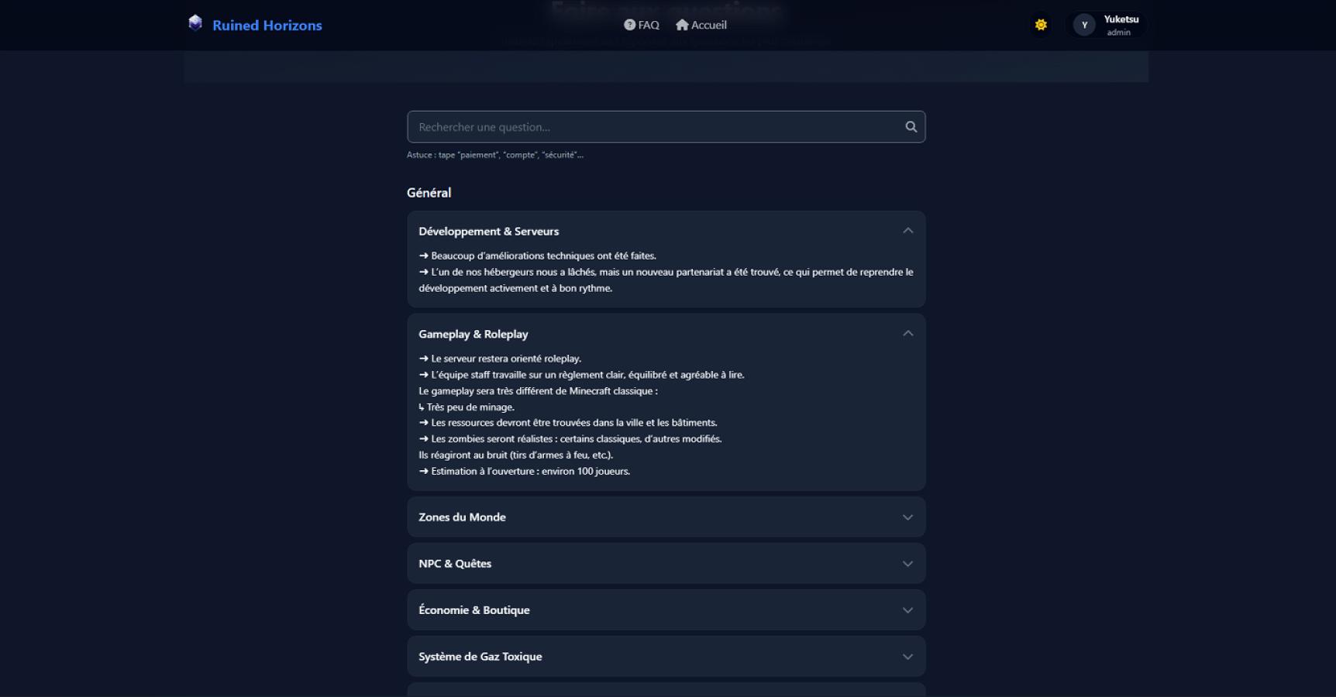Click the Ruined Horizons brand title link
The width and height of the screenshot is (1336, 697).
point(267,26)
